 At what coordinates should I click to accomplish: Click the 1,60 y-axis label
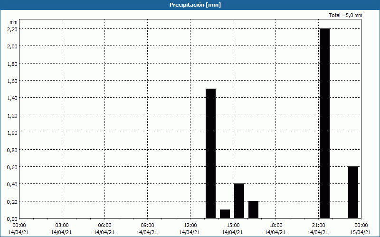point(12,81)
